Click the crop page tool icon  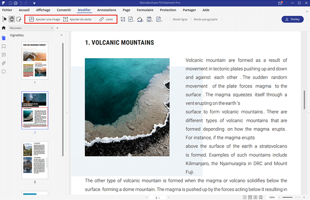pos(123,19)
